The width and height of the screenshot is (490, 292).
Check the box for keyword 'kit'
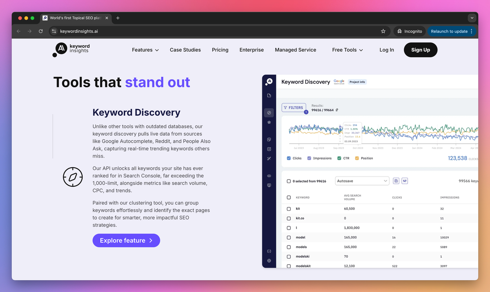(289, 208)
